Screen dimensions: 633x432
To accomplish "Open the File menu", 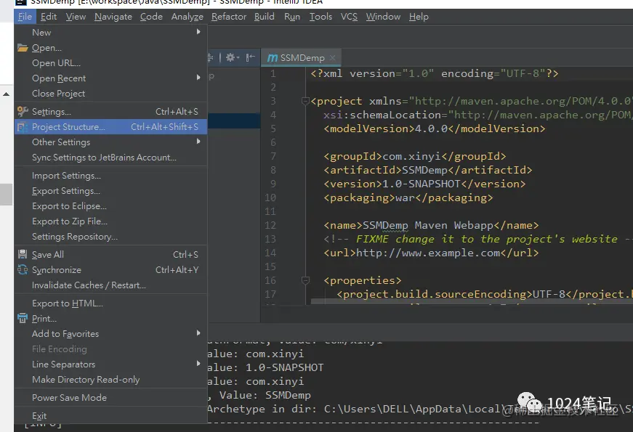I will click(x=25, y=17).
